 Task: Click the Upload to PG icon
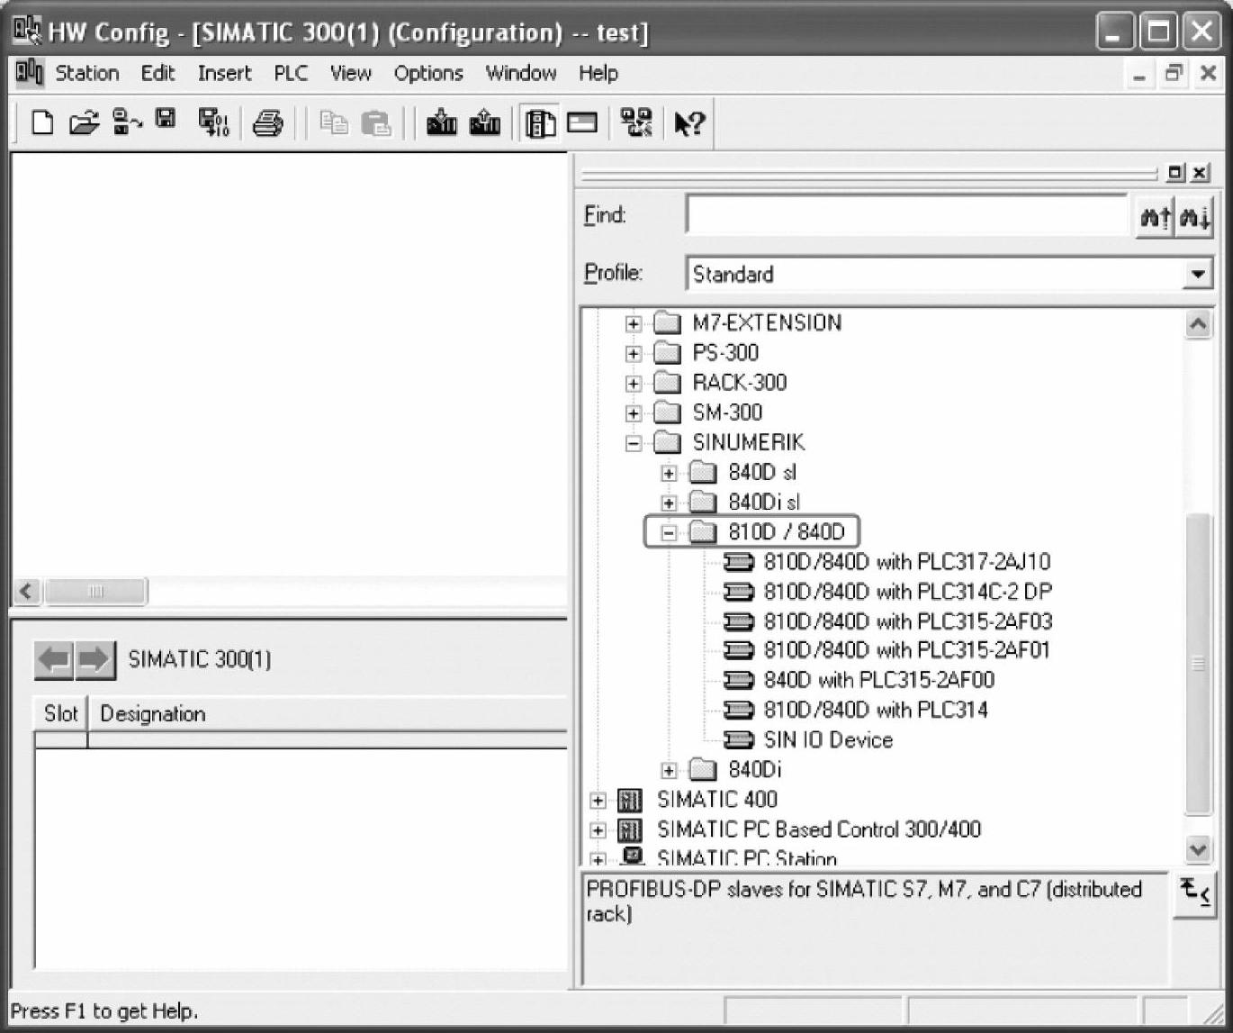click(x=484, y=122)
